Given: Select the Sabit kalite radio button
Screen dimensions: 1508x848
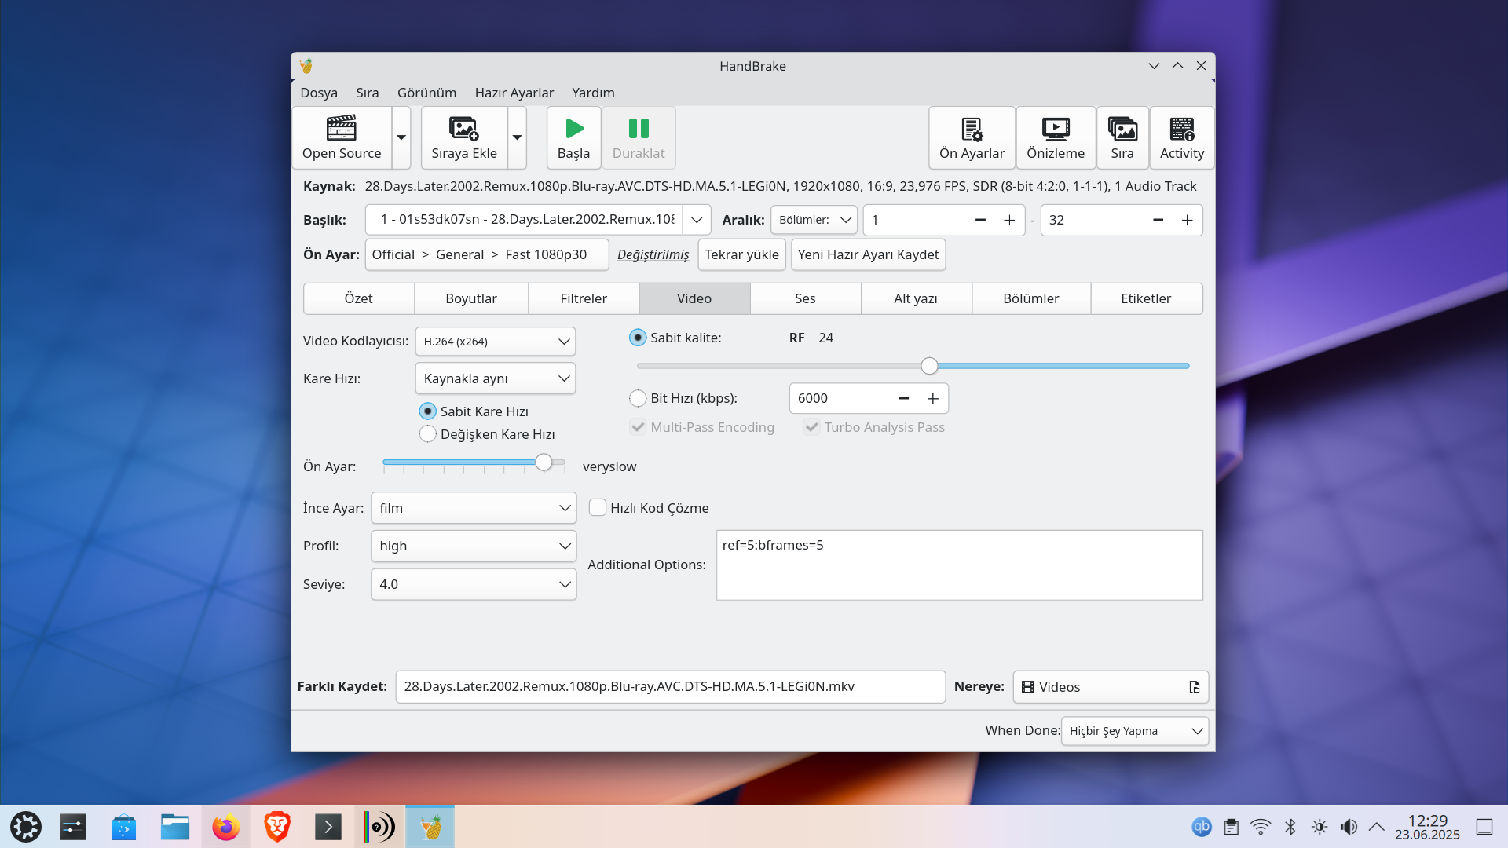Looking at the screenshot, I should point(638,338).
